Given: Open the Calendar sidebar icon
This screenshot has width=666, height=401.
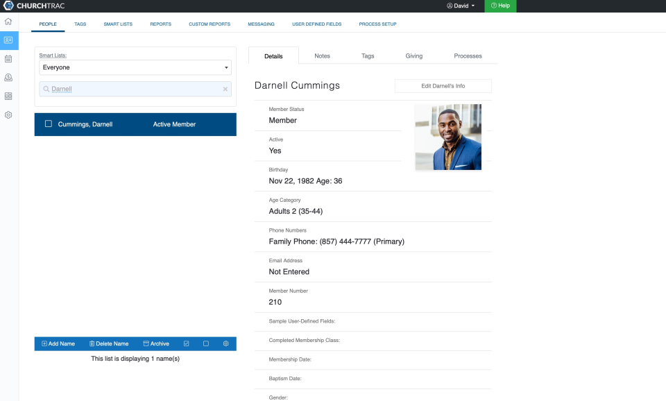Looking at the screenshot, I should click(8, 59).
